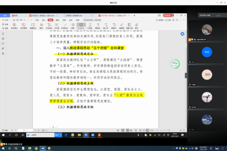The image size is (227, 151).
Task: Pick the 随意画 freehand drawing tool
Action: pos(122,26)
